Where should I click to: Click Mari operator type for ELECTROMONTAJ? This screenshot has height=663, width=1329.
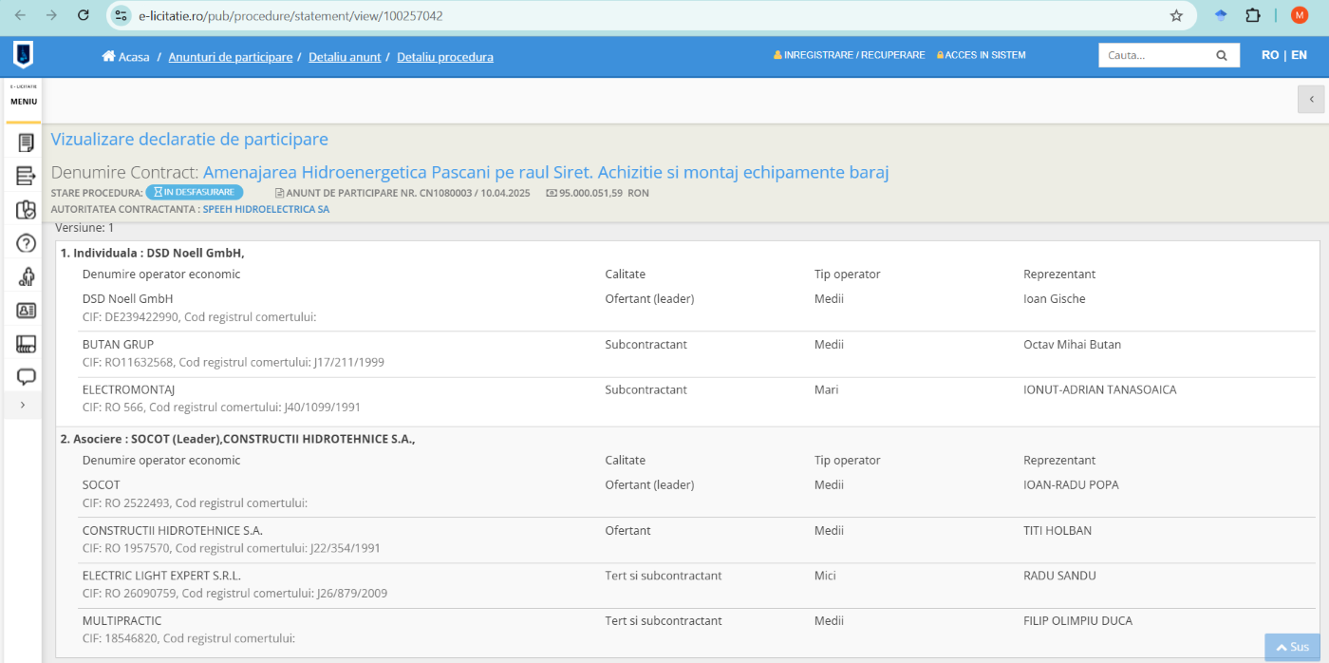[x=826, y=389]
